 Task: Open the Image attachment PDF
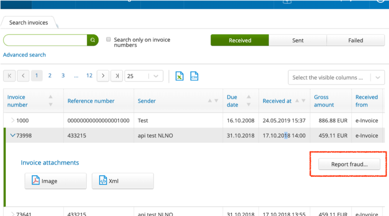point(56,181)
